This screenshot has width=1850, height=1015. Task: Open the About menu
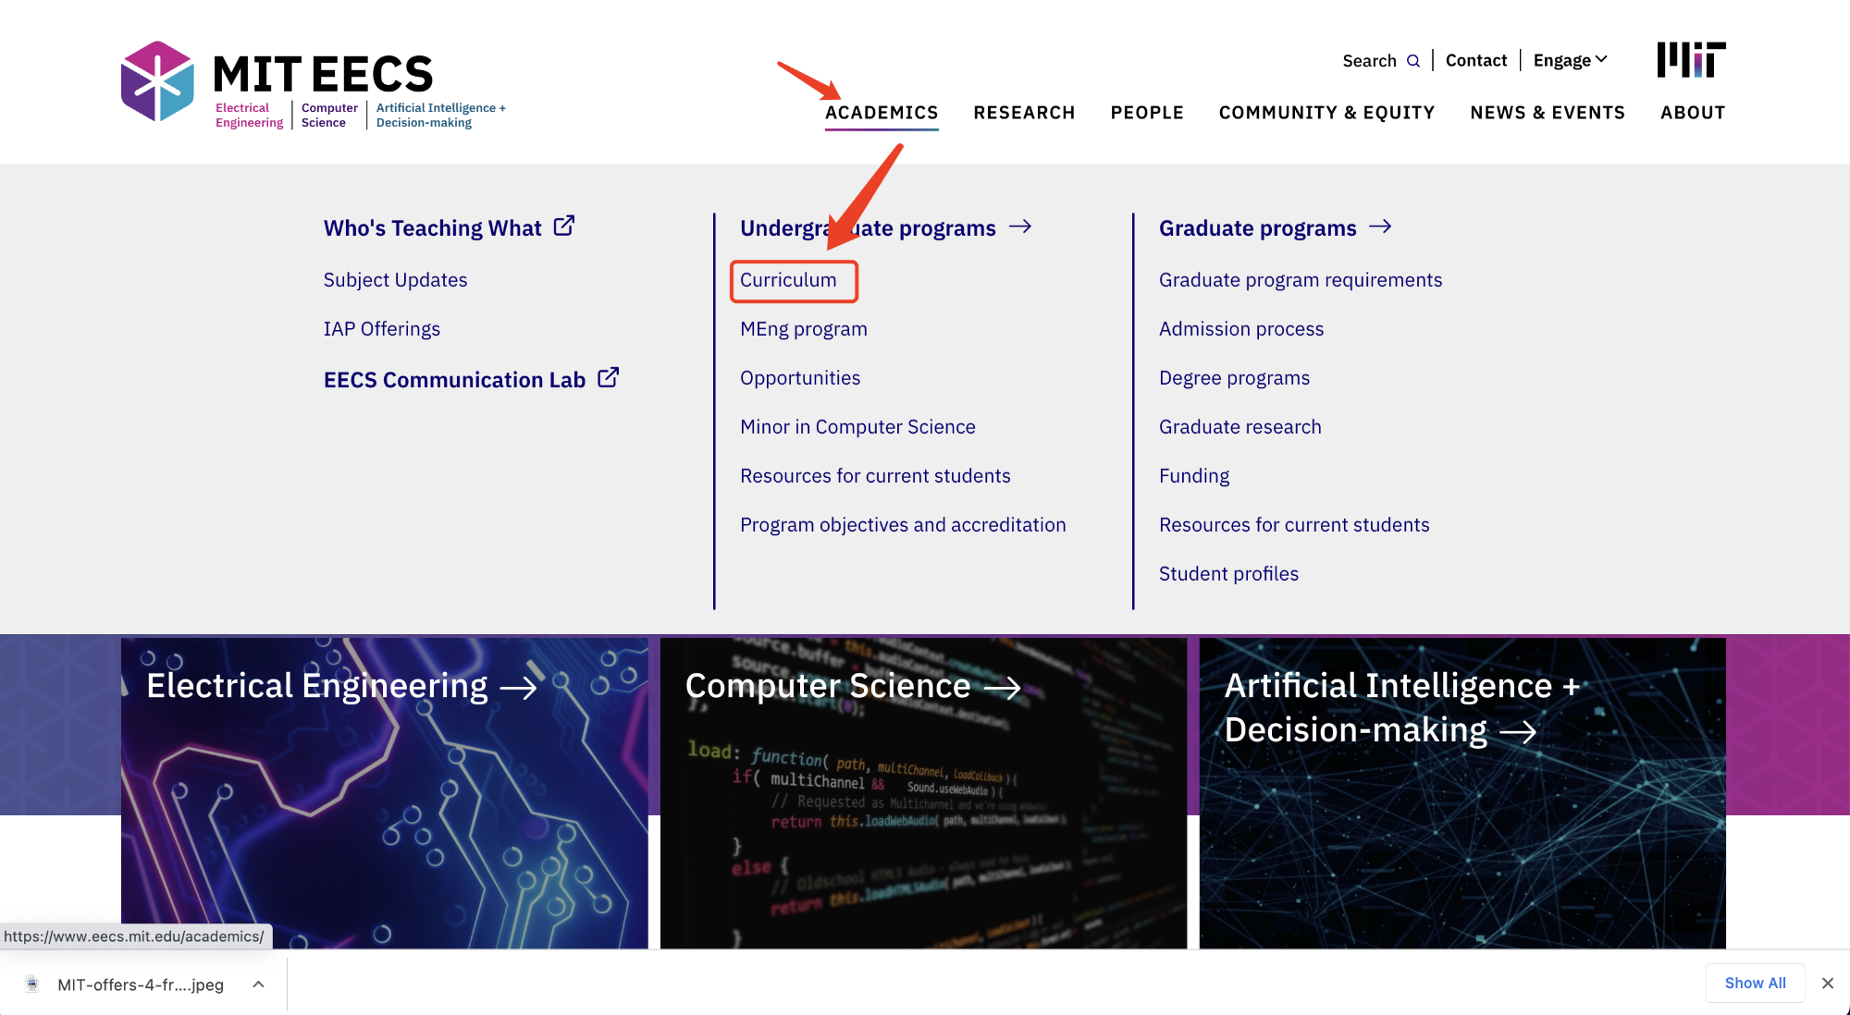(x=1693, y=113)
